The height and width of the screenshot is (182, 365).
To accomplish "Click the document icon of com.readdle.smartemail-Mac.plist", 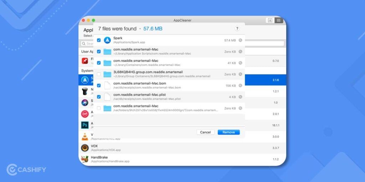I will click(x=107, y=97).
